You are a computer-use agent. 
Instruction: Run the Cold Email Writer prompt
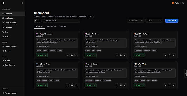click(x=40, y=85)
